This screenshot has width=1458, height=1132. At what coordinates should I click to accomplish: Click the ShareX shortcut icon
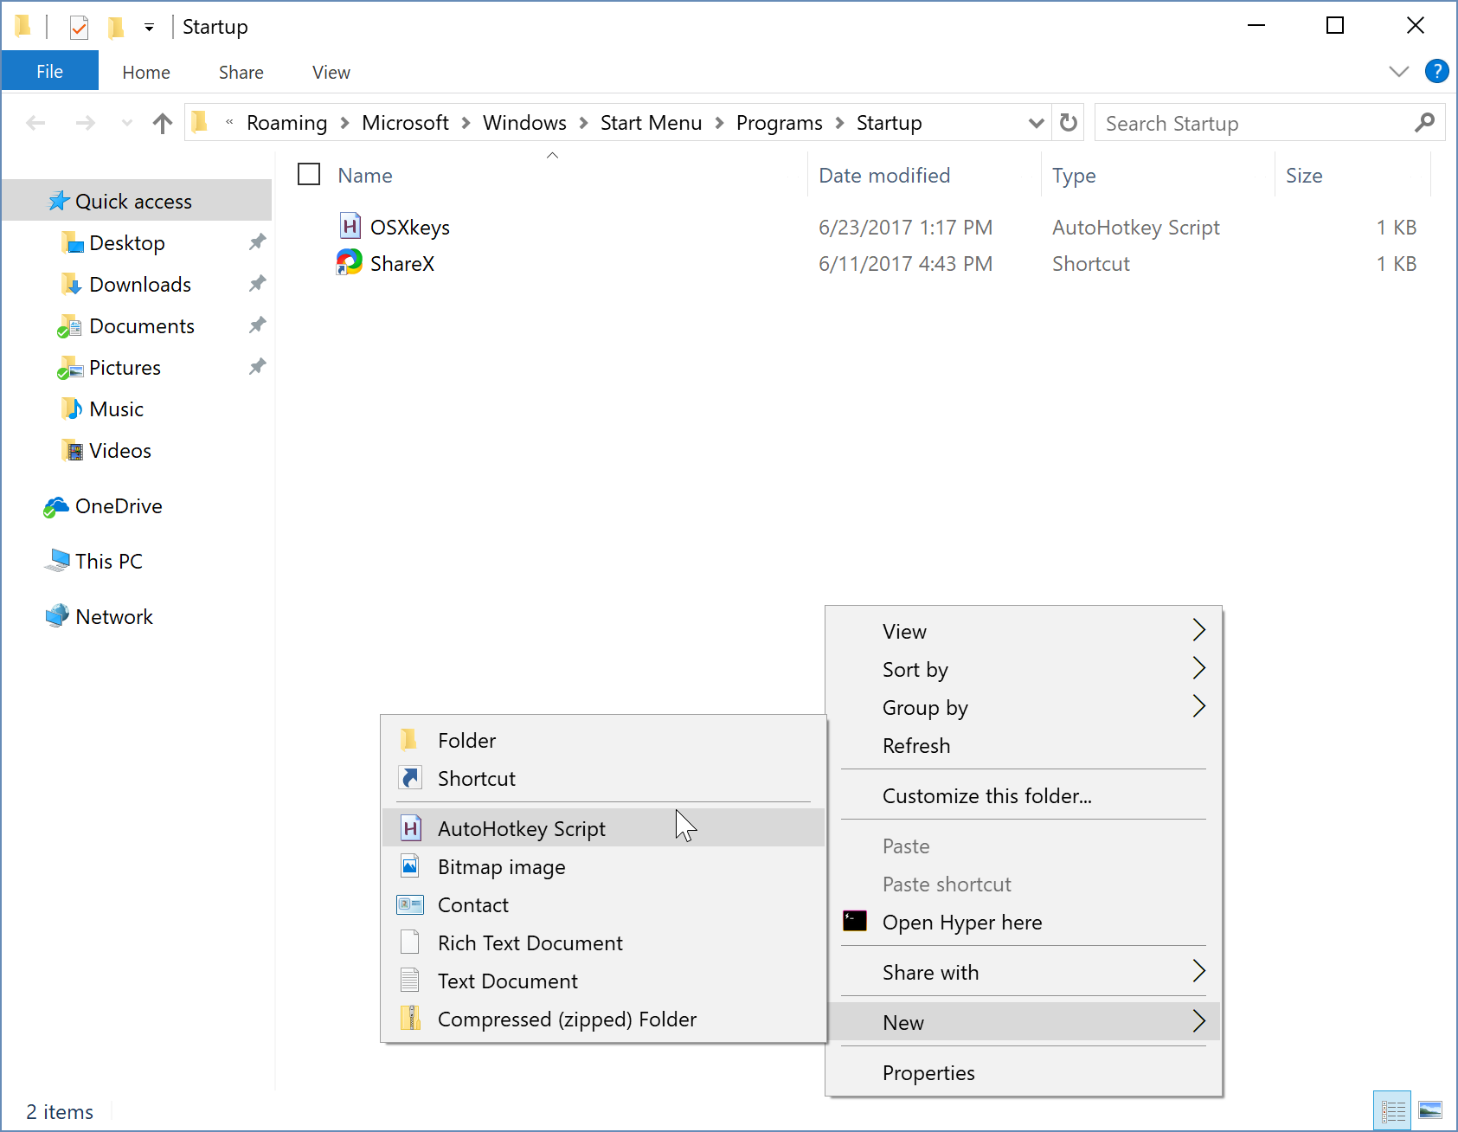(349, 262)
